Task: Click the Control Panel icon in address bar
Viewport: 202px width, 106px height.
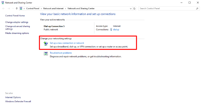Action: click(x=21, y=8)
